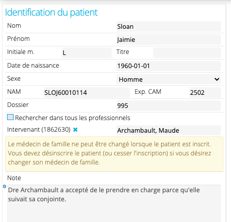Focus the Intervenant field Archambault, Maude
This screenshot has width=231, height=222.
169,130
